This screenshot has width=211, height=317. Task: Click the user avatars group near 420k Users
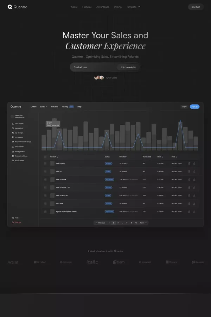pyautogui.click(x=99, y=77)
